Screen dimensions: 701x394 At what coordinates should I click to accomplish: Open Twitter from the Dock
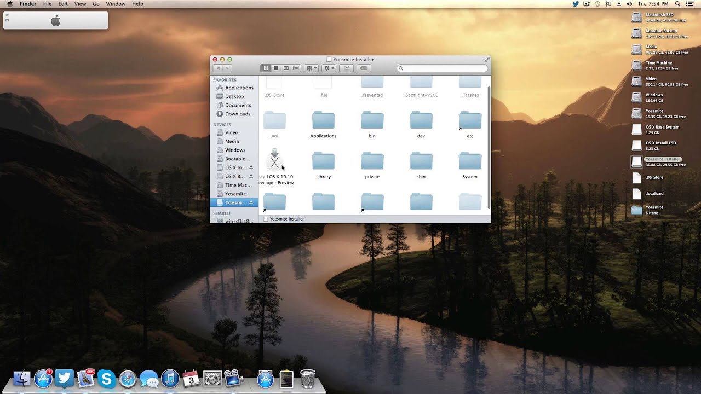[x=64, y=378]
